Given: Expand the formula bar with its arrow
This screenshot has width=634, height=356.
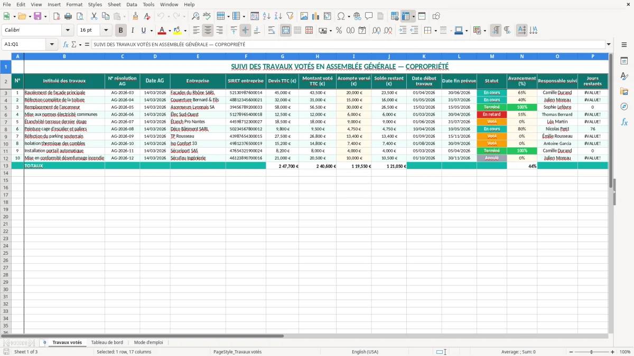Looking at the screenshot, I should [609, 45].
